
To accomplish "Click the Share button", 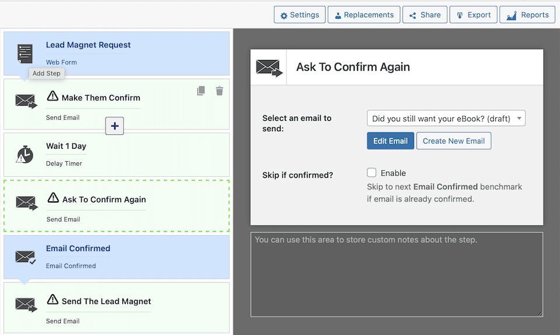I will click(425, 15).
